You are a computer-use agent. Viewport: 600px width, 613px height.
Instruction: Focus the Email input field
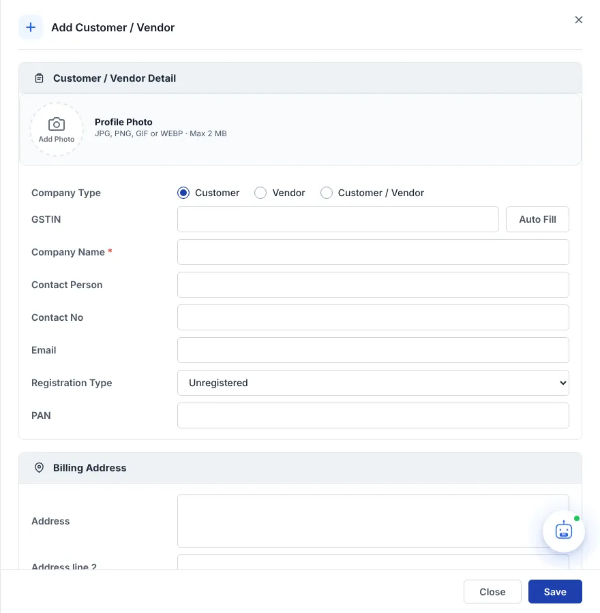click(373, 350)
